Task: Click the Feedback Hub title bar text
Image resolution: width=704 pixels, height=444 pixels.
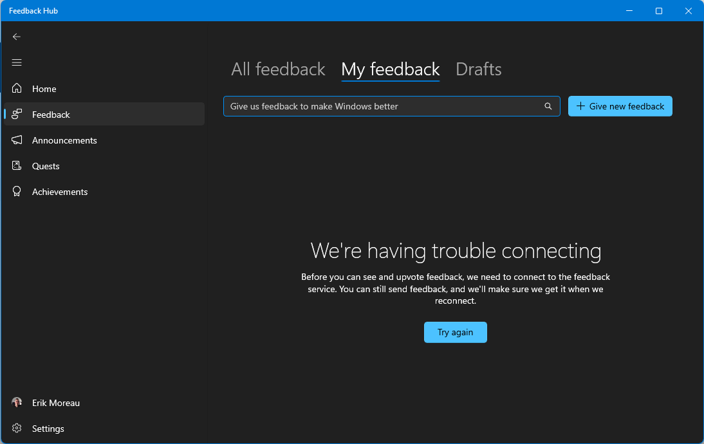Action: click(x=33, y=11)
